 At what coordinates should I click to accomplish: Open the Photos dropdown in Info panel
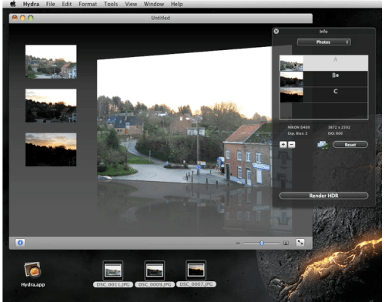[324, 42]
